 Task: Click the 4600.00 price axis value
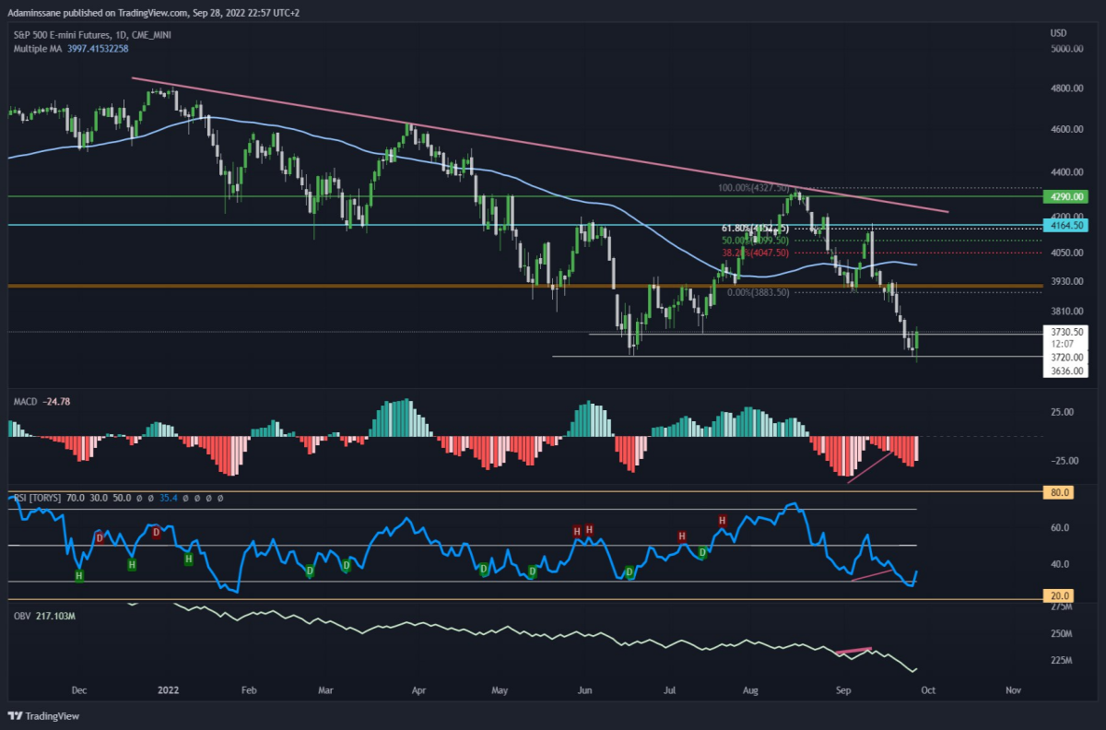click(1065, 130)
